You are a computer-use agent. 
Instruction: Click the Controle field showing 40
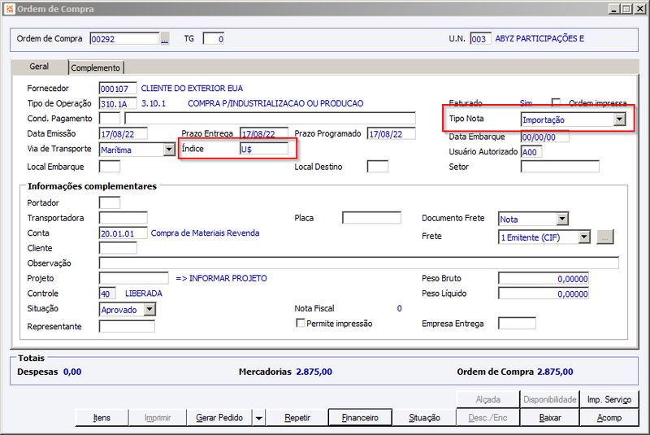[108, 294]
